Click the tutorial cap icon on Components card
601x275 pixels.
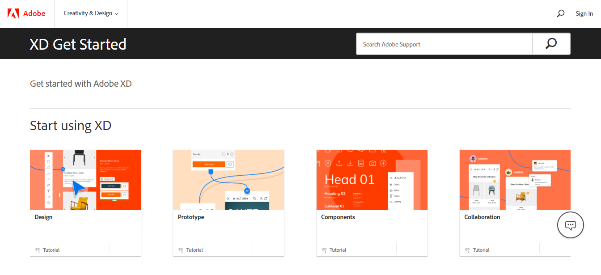coord(324,250)
